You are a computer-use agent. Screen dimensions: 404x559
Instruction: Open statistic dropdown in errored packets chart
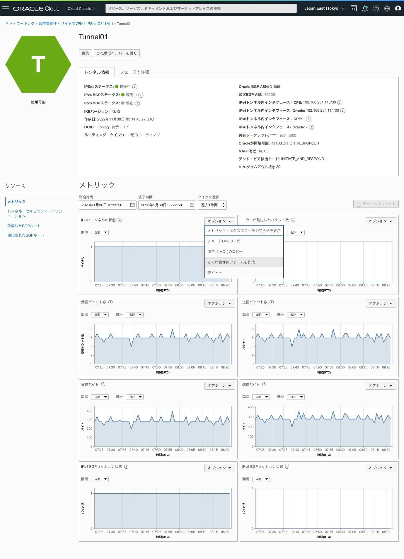[296, 232]
